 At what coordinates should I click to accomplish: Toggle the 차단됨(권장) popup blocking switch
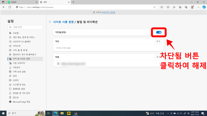[x=159, y=32]
